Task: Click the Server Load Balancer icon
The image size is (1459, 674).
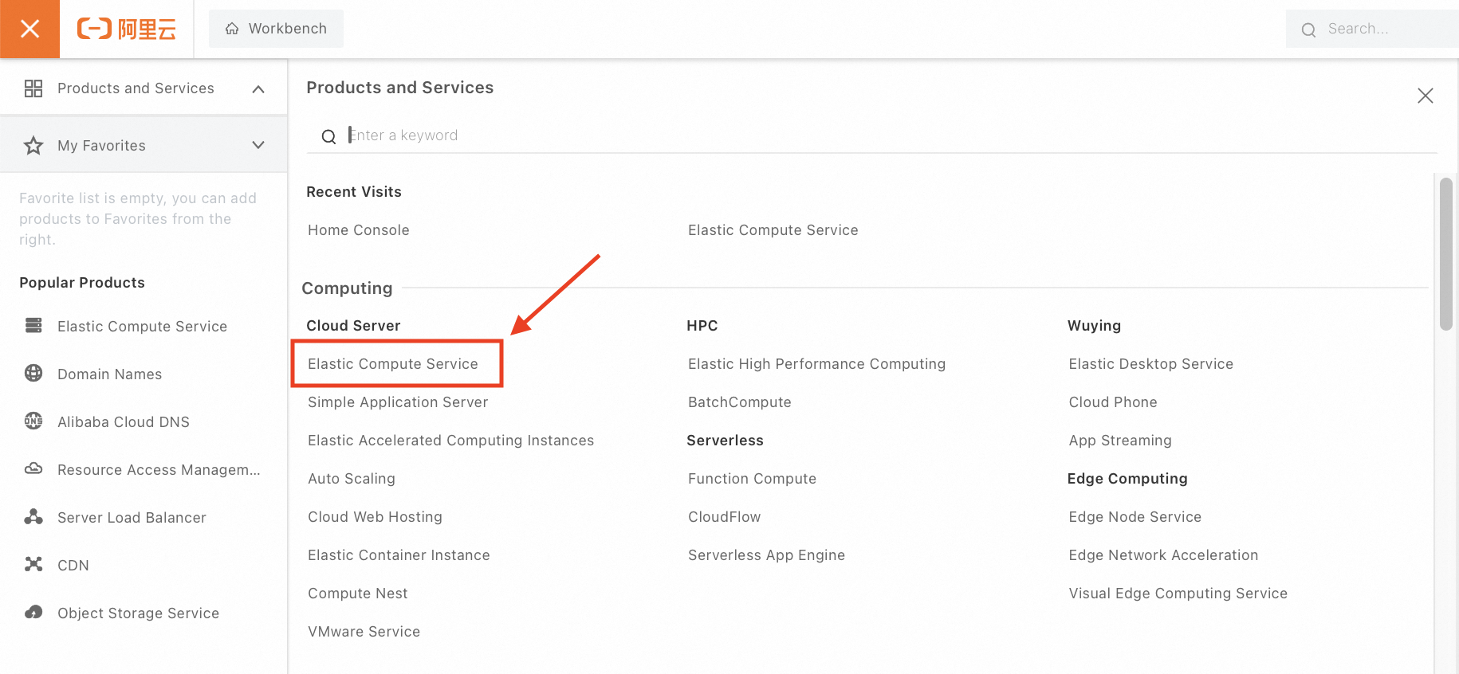Action: click(33, 516)
